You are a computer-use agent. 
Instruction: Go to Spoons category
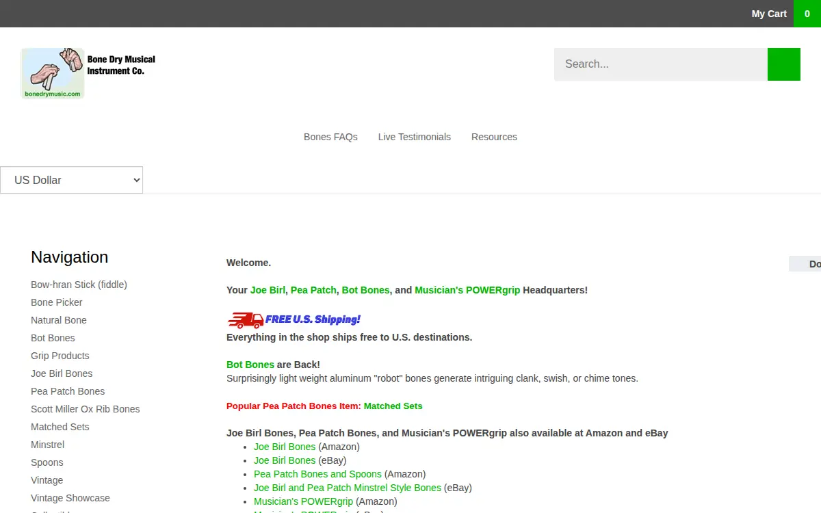47,462
